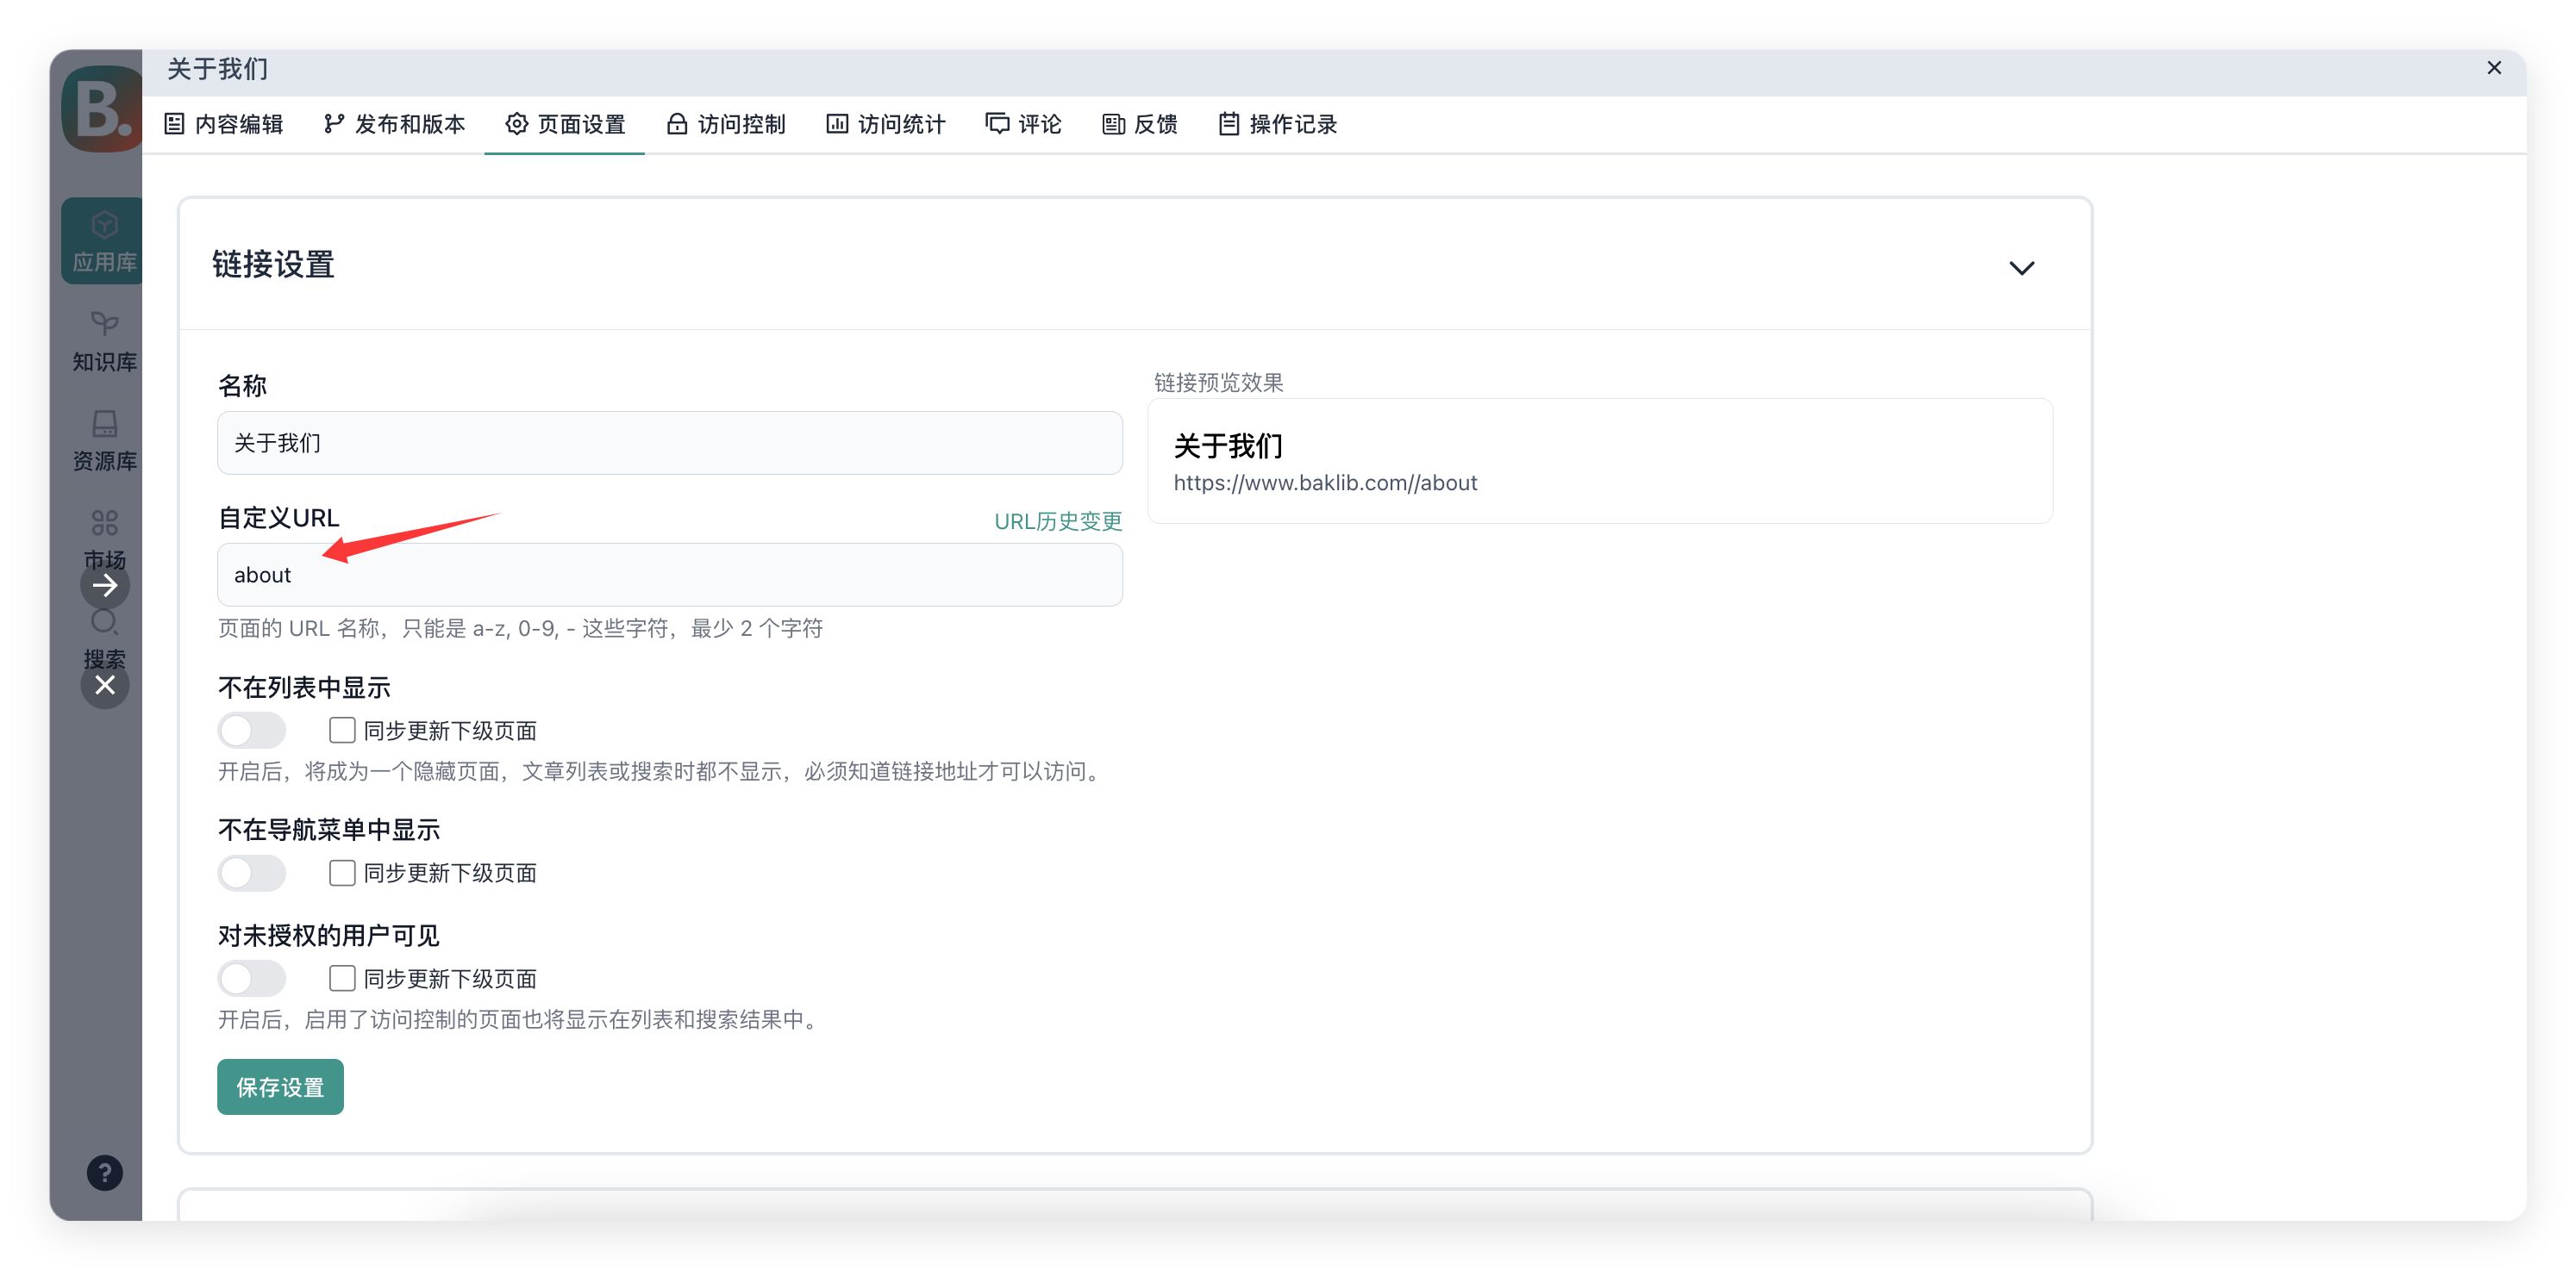
Task: Click the round arrow button in sidebar
Action: click(x=105, y=586)
